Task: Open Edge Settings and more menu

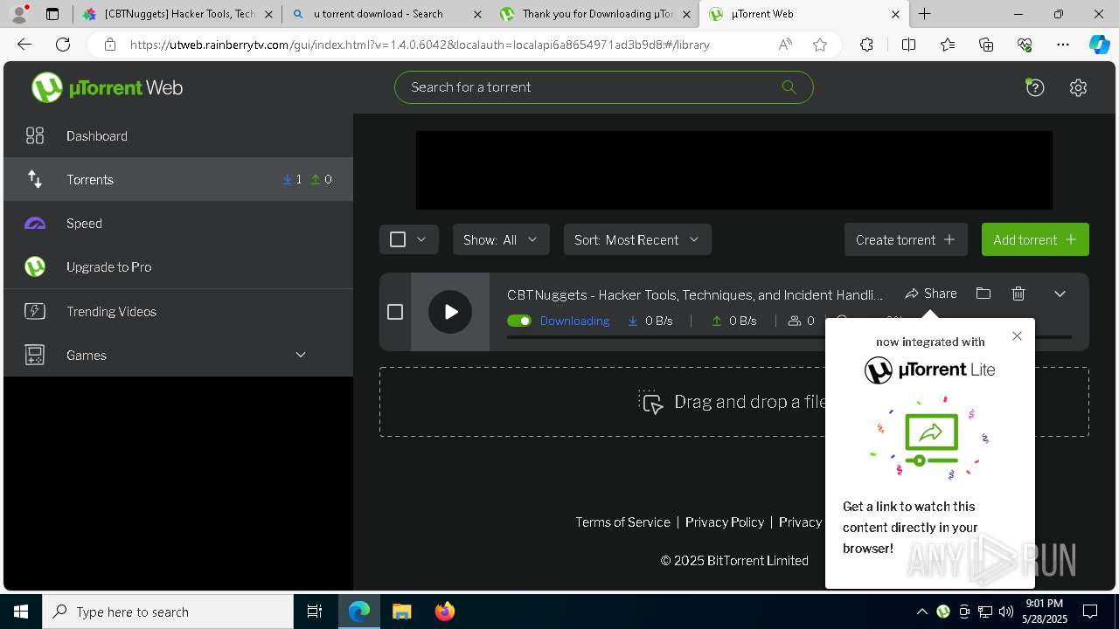Action: coord(1063,45)
